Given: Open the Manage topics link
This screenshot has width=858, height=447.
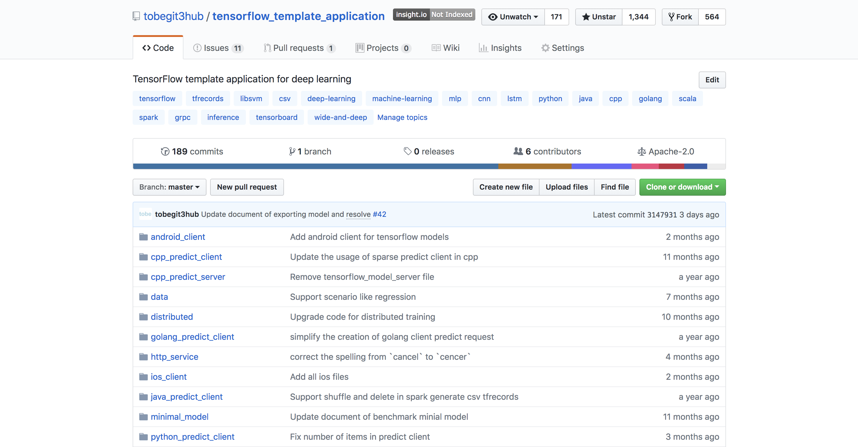Looking at the screenshot, I should pos(402,117).
